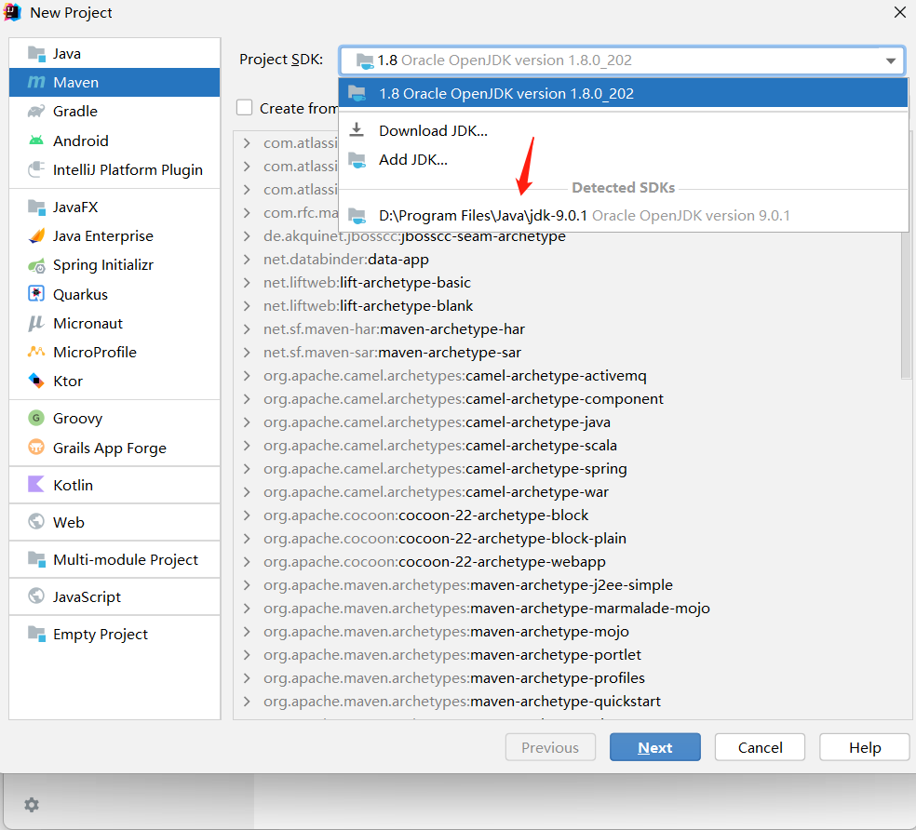Click the Ktor icon
This screenshot has width=916, height=830.
click(x=36, y=381)
